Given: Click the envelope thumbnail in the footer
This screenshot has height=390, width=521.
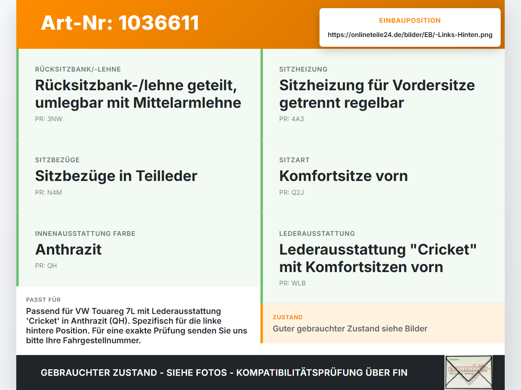Looking at the screenshot, I should (468, 373).
